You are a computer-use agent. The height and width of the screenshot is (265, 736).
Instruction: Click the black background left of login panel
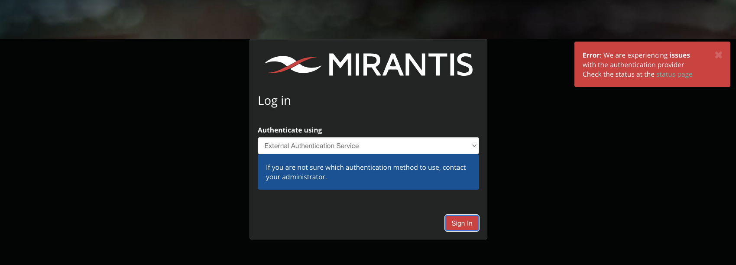[x=126, y=152]
